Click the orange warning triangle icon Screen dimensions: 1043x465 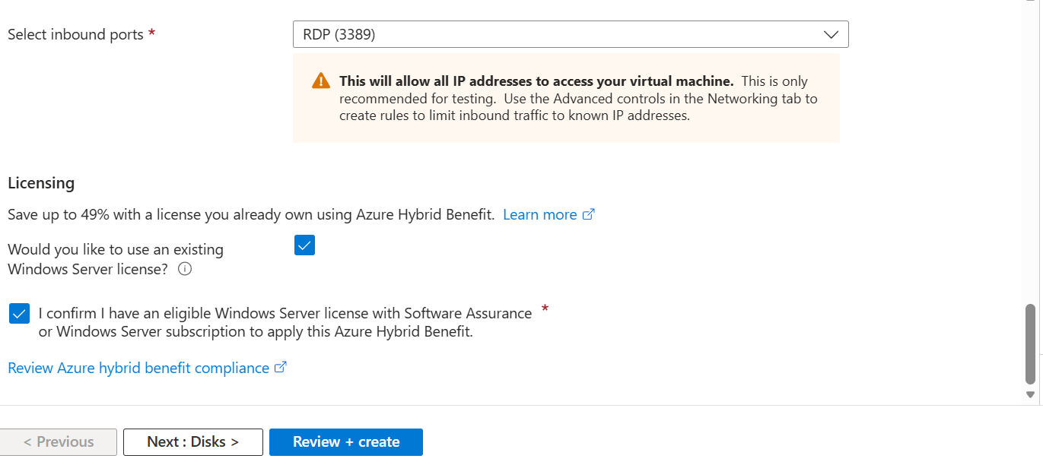click(321, 81)
